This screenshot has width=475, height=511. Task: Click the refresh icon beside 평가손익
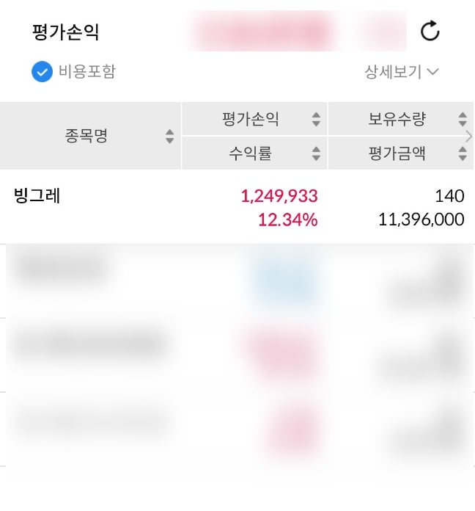430,32
